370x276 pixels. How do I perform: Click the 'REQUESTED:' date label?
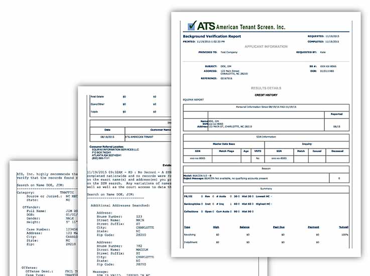click(316, 36)
